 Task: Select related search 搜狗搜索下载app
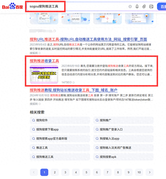coord(60,129)
